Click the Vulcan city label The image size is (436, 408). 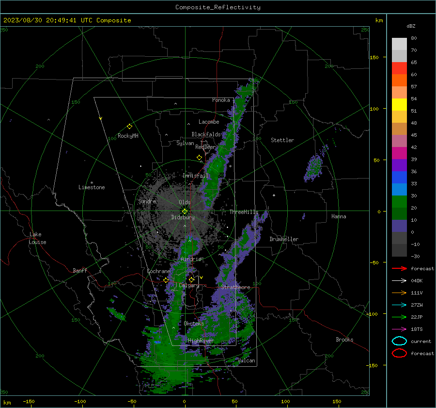click(247, 360)
